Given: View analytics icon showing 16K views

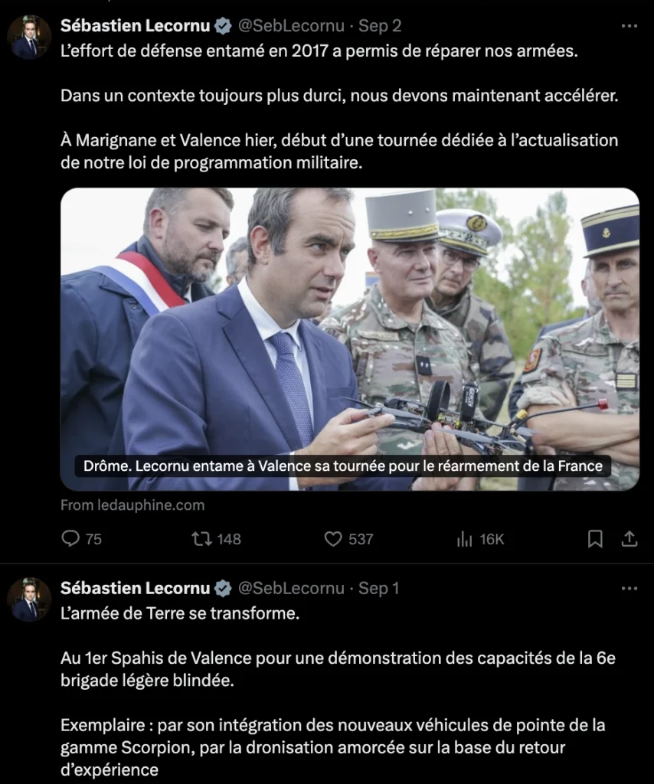Looking at the screenshot, I should [x=465, y=539].
